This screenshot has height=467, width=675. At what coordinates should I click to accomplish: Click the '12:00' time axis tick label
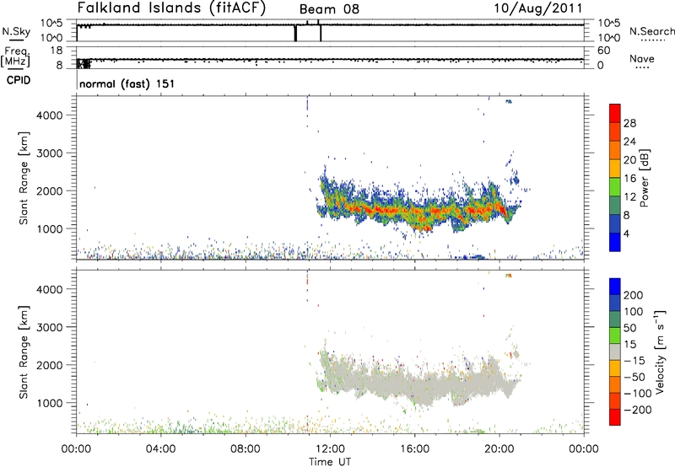[x=330, y=449]
